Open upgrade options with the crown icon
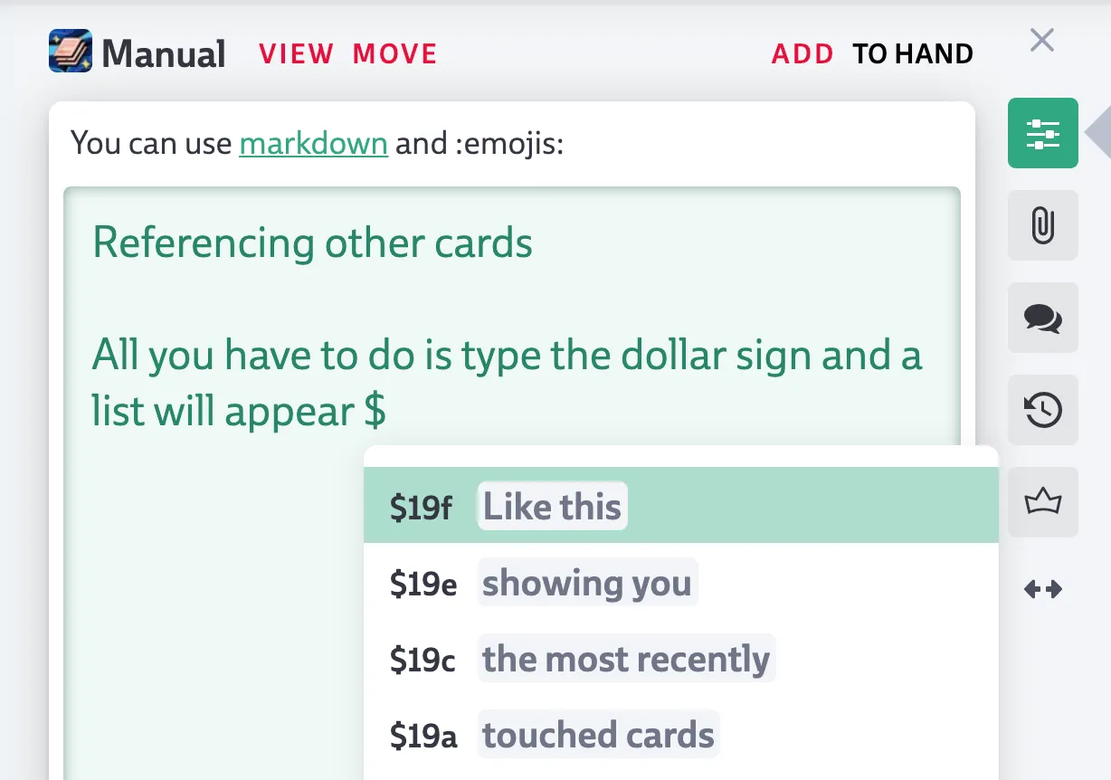Screen dimensions: 1111x780 click(x=1042, y=502)
